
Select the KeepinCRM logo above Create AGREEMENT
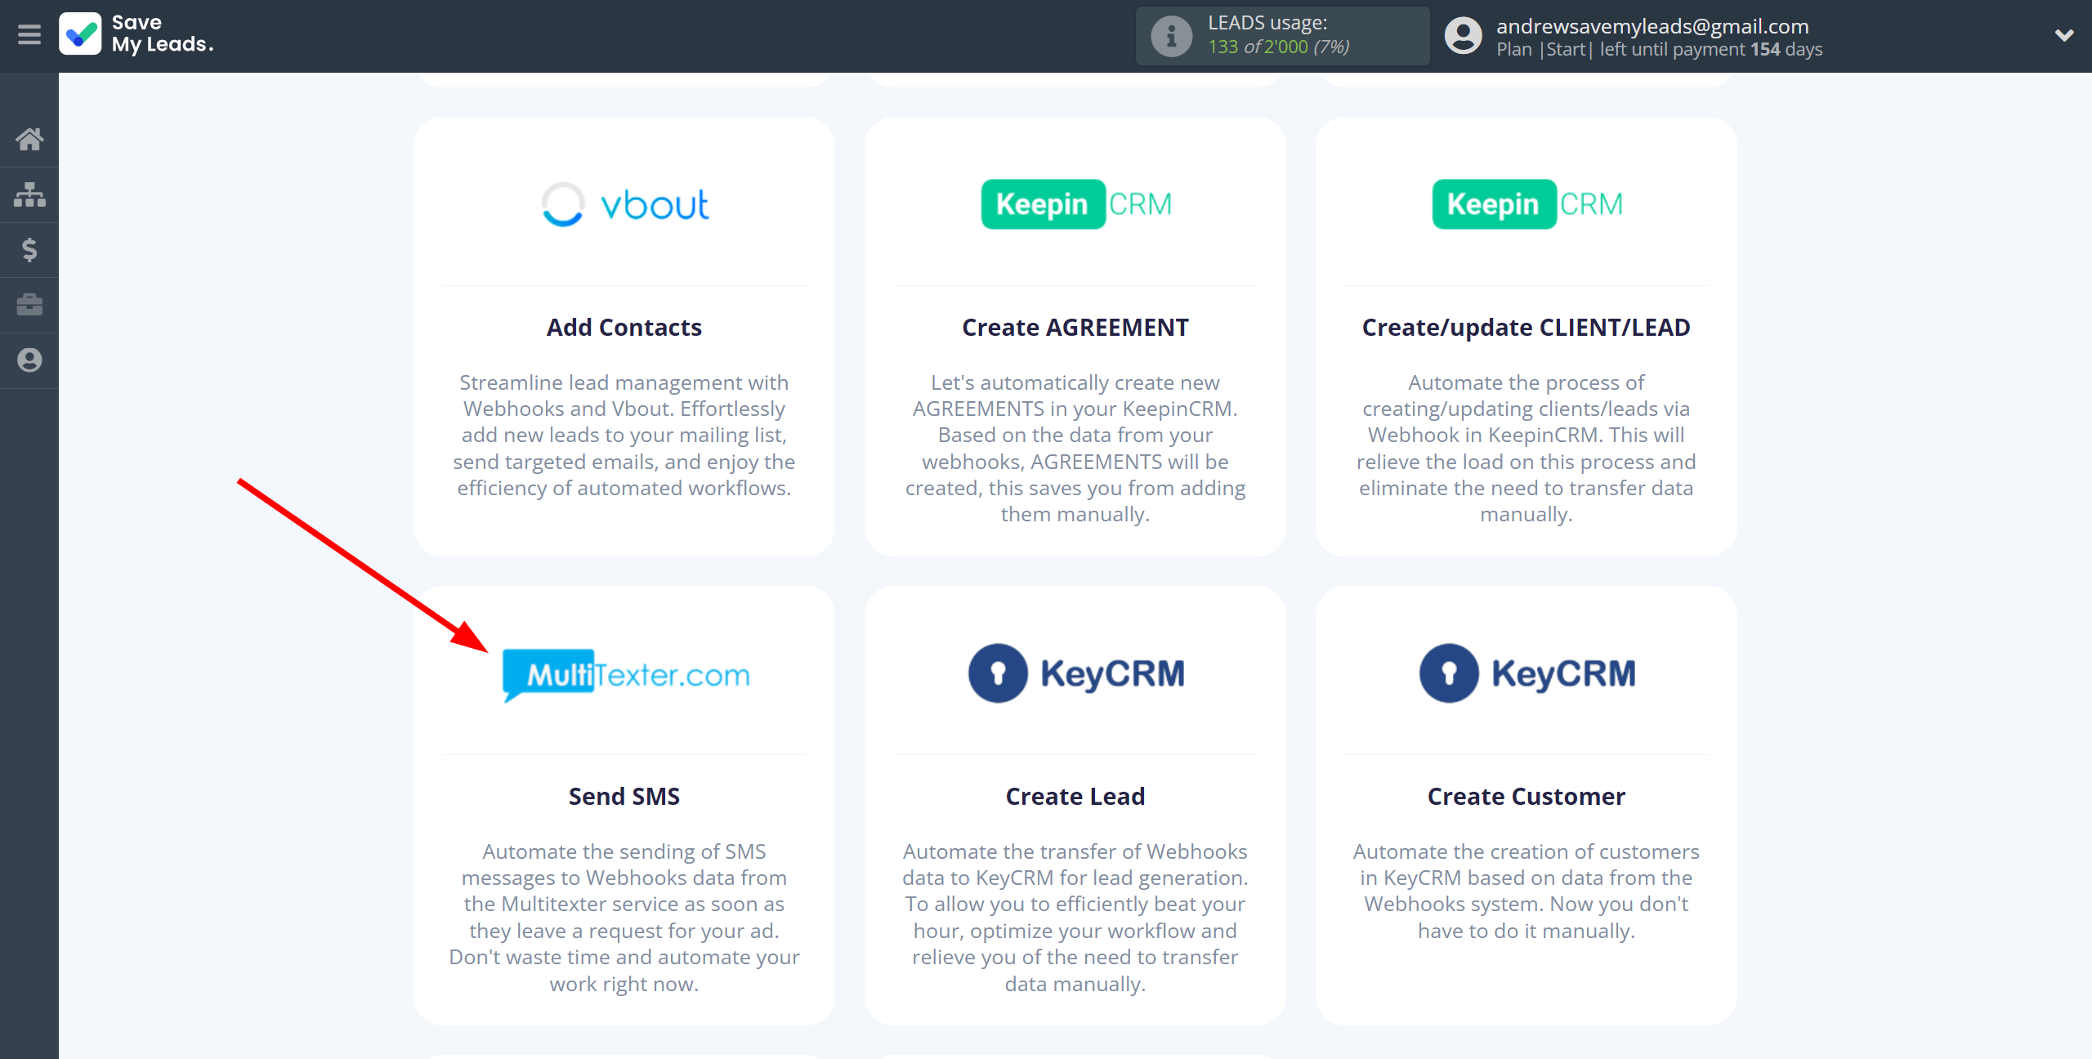point(1075,204)
